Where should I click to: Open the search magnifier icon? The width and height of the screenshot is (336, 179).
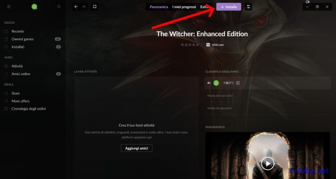pyautogui.click(x=59, y=7)
